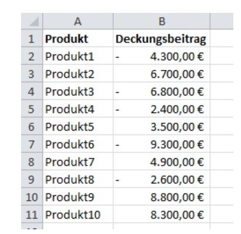Viewport: 241px width, 234px height.
Task: Select cell containing Produkt6
Action: tap(78, 144)
